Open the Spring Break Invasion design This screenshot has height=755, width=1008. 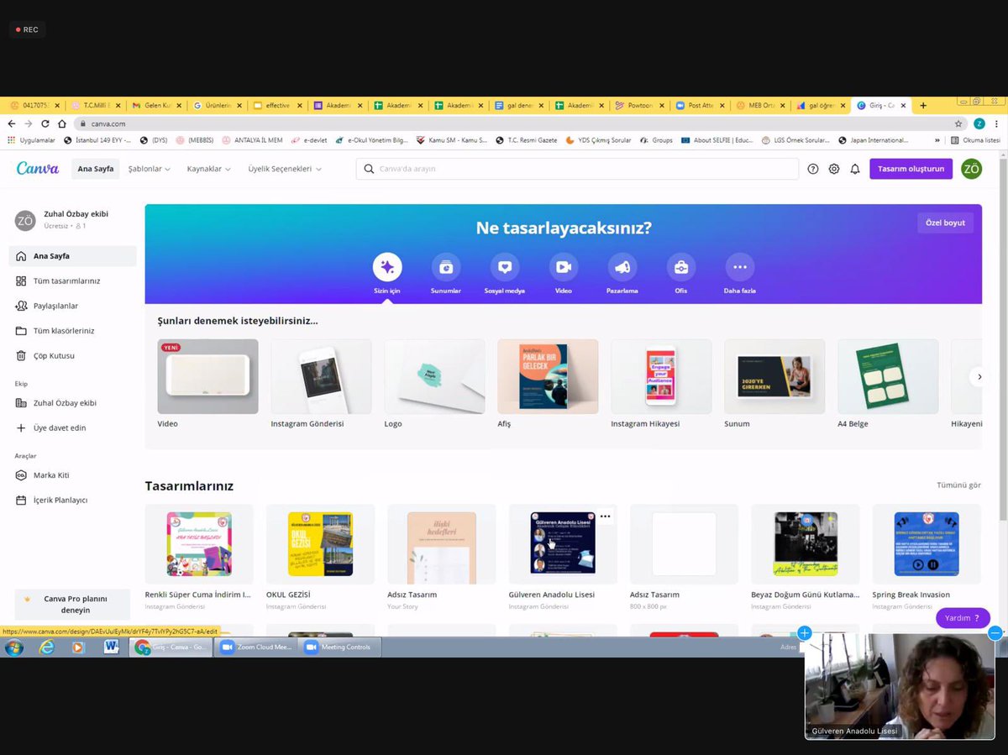(x=927, y=544)
